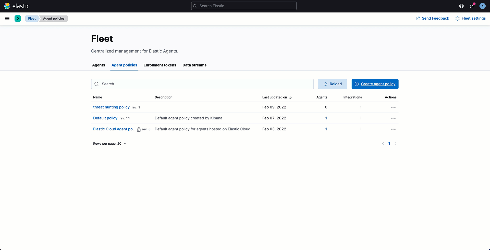Open the Enrollment tokens tab
Image resolution: width=490 pixels, height=250 pixels.
(x=160, y=65)
